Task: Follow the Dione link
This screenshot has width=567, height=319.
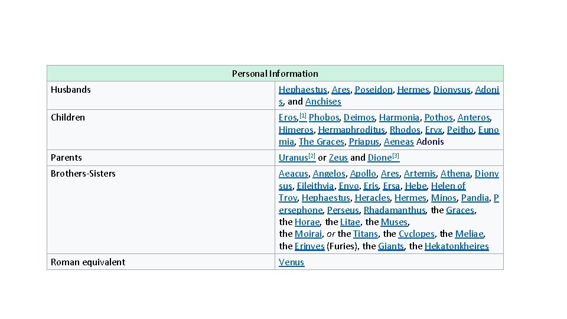Action: click(379, 158)
